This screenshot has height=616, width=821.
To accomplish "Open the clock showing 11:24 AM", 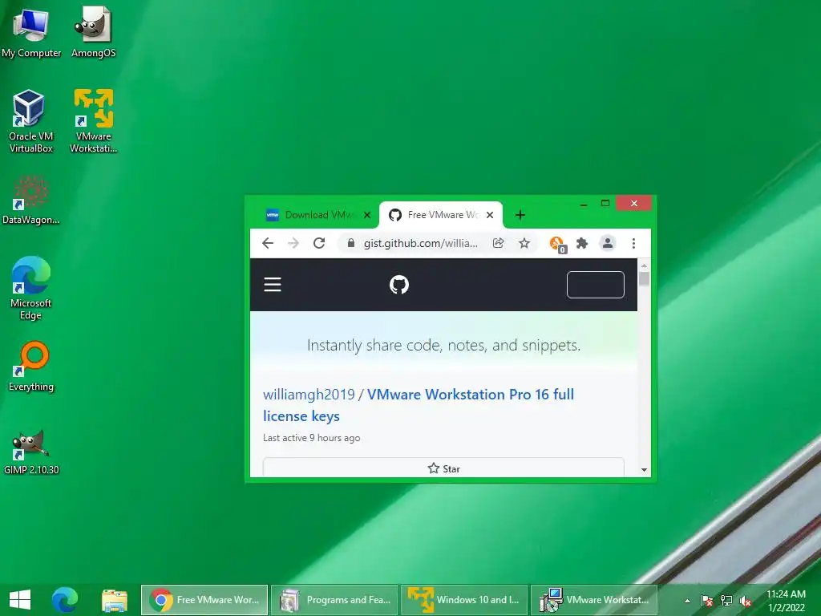I will pos(786,601).
